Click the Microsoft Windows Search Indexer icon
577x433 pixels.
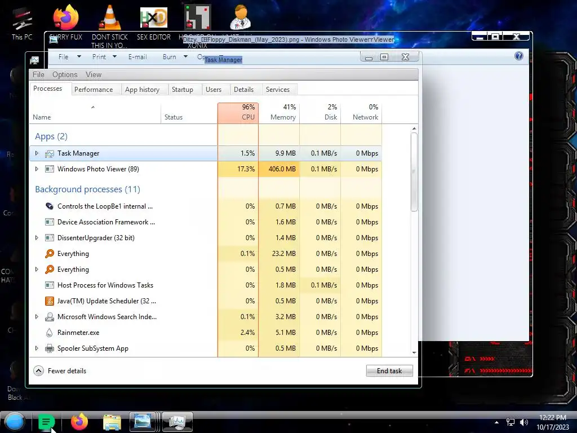pyautogui.click(x=50, y=317)
